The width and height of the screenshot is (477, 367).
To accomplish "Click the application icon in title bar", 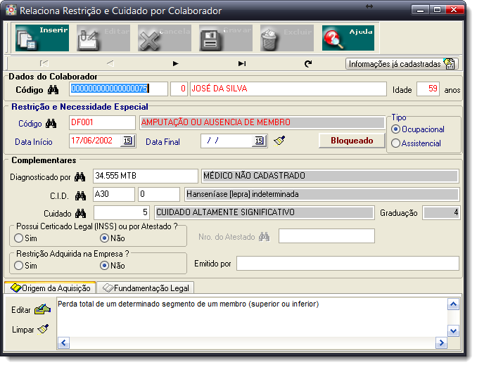I will pos(11,11).
